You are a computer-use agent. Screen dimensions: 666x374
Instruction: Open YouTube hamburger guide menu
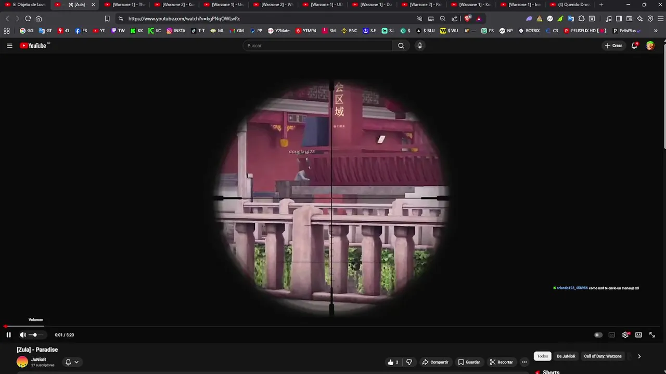(9, 46)
